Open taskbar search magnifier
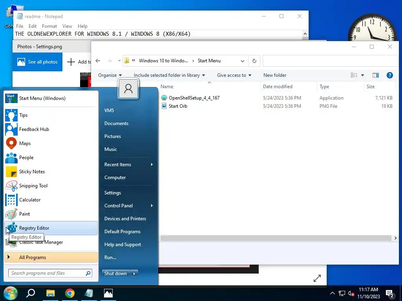402x301 pixels. (x=31, y=293)
